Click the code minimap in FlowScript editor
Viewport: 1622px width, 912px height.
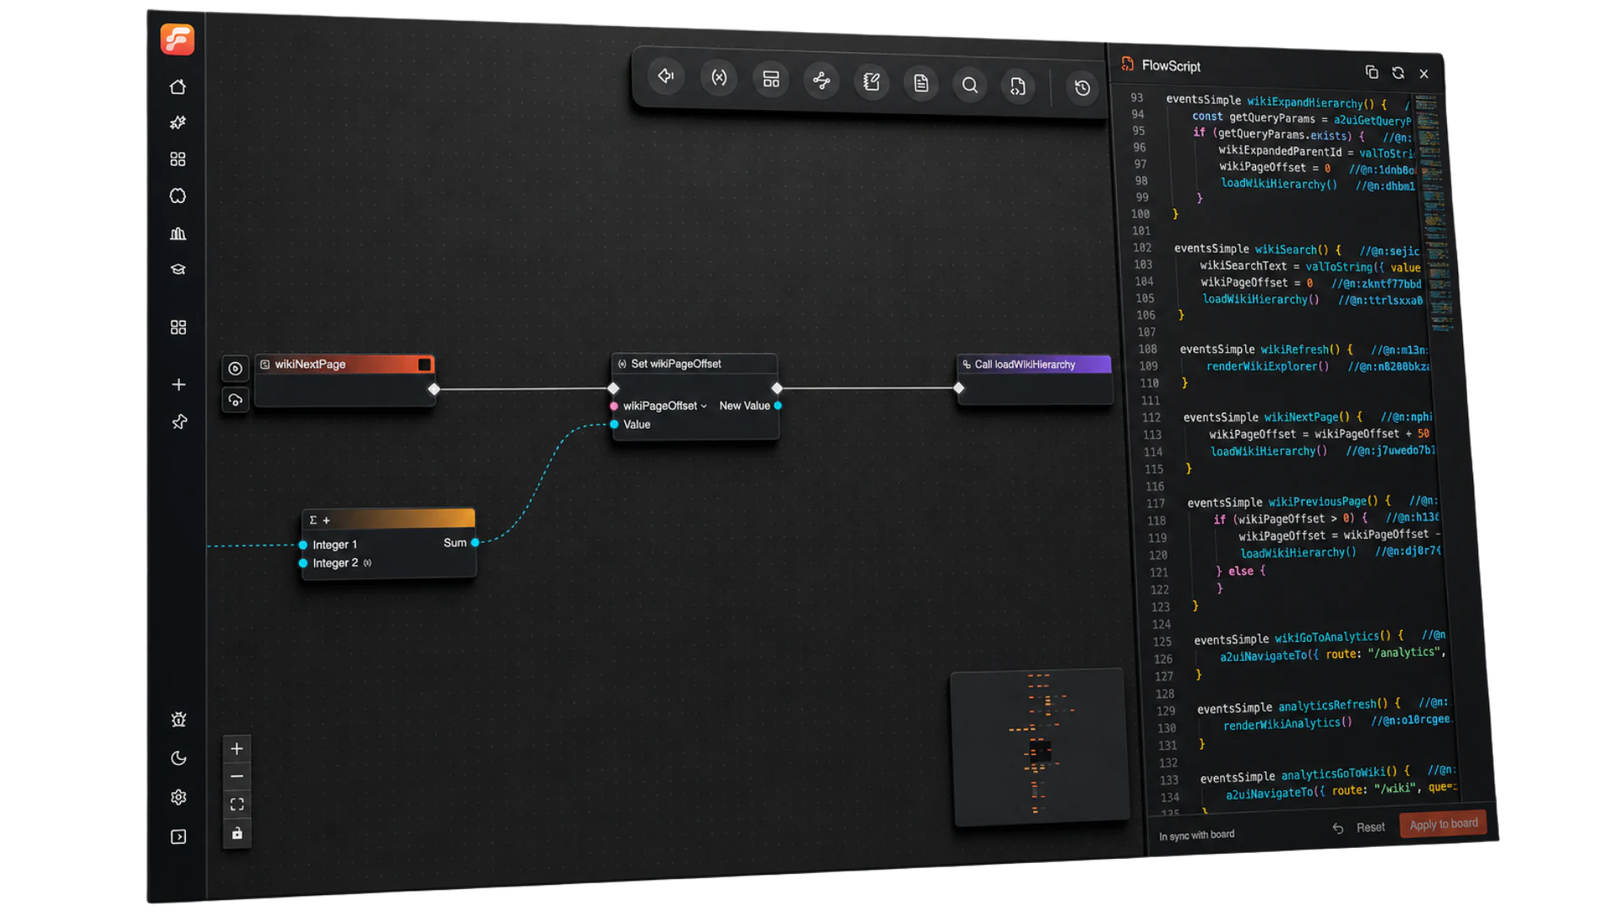tap(1434, 211)
